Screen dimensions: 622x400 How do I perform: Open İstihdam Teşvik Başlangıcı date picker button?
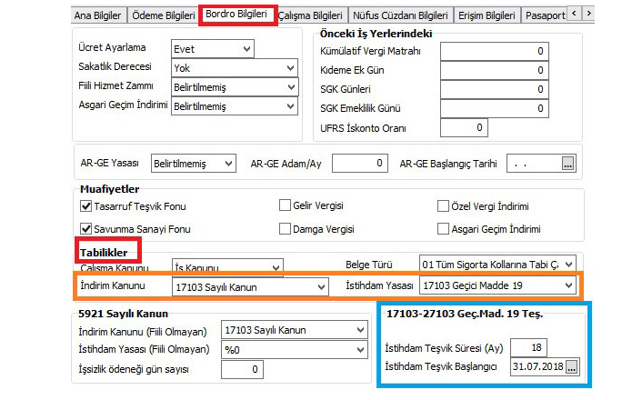(x=571, y=366)
